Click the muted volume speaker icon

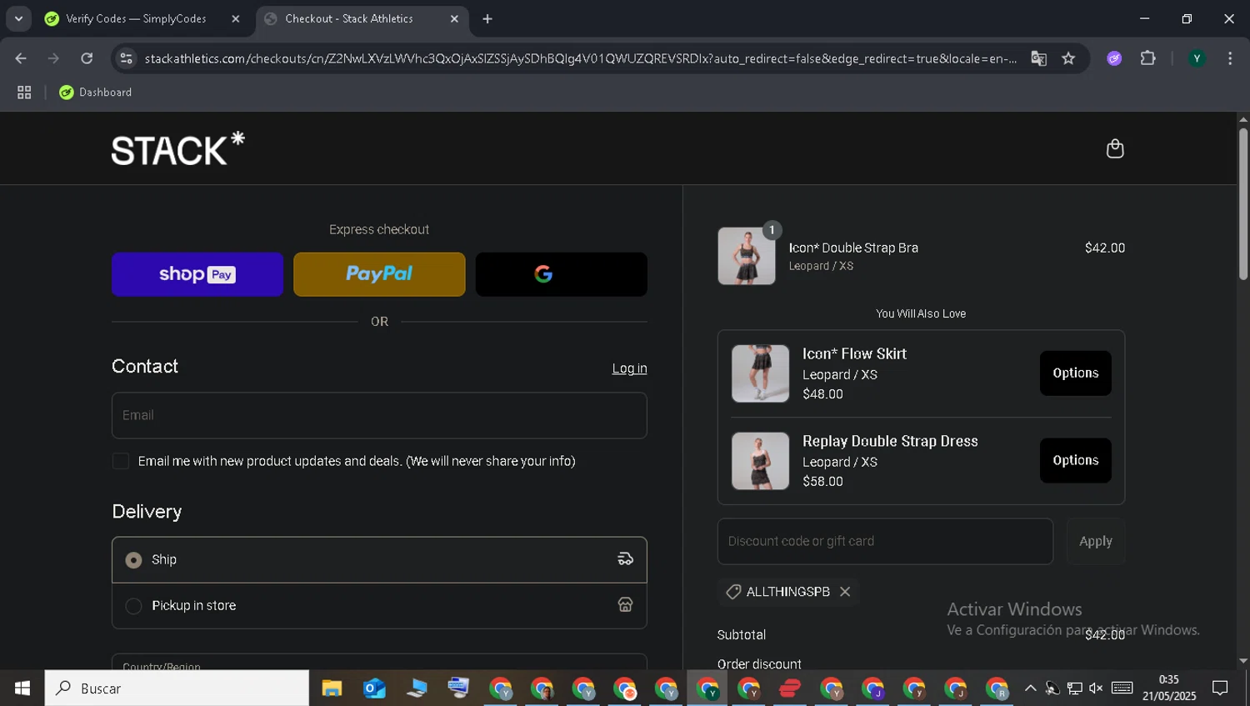coord(1096,688)
